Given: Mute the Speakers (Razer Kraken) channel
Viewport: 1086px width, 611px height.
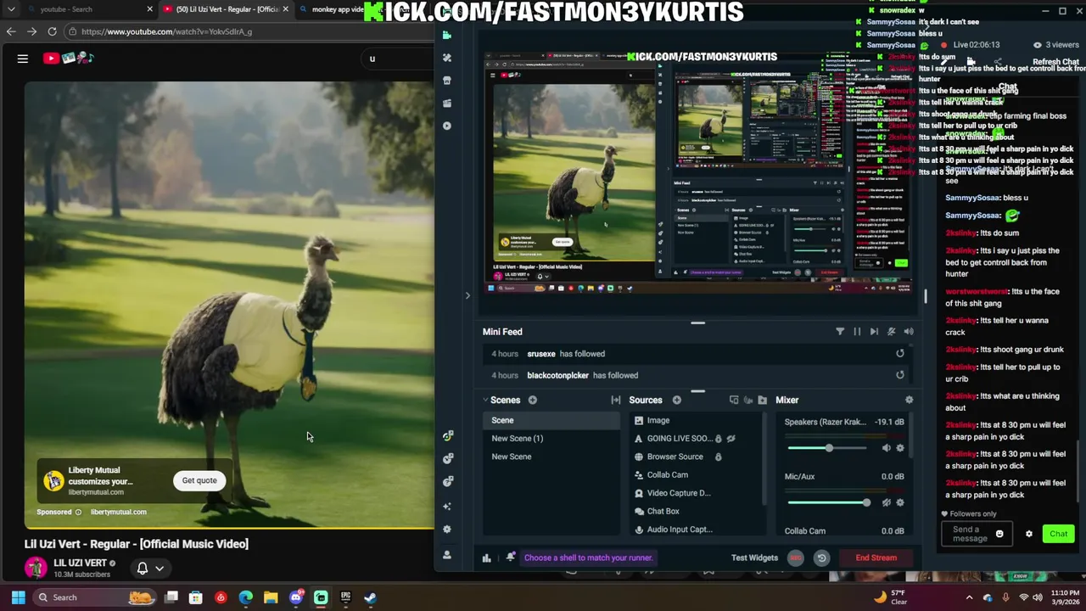Looking at the screenshot, I should point(887,448).
